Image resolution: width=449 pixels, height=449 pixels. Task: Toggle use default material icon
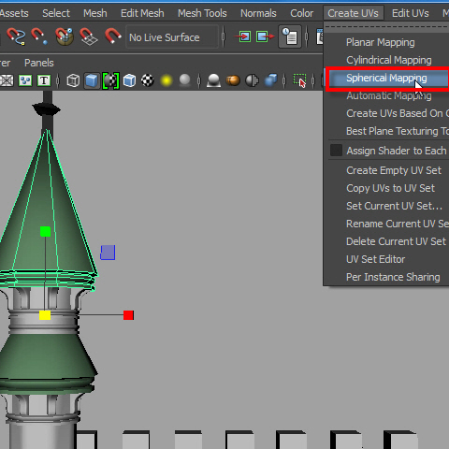tap(111, 80)
